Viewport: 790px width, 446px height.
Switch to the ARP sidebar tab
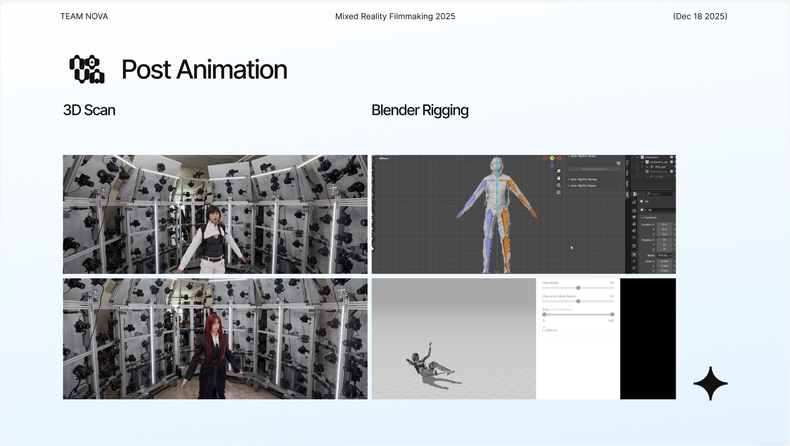point(627,195)
